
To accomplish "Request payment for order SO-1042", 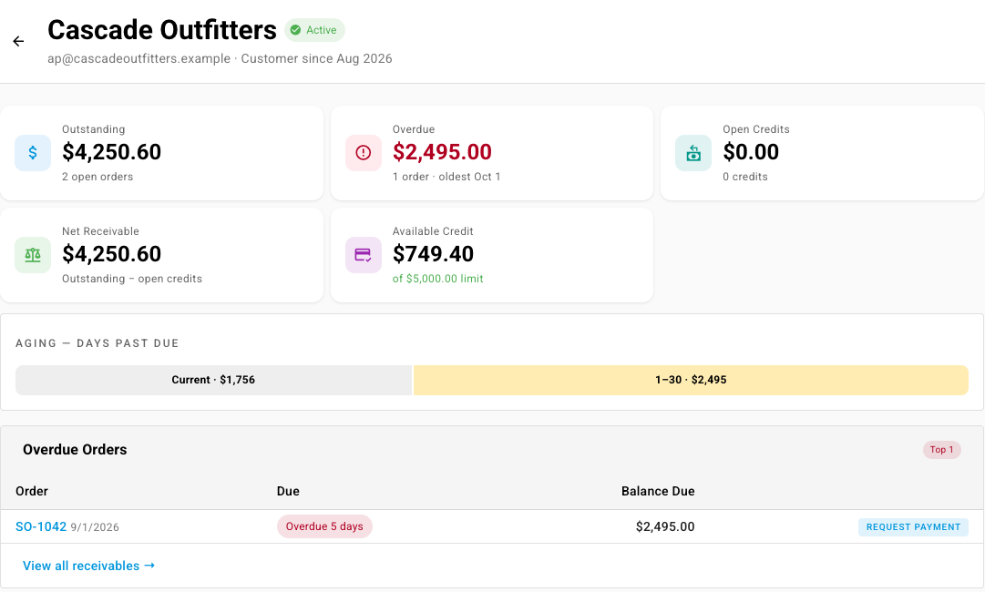I will (x=913, y=526).
